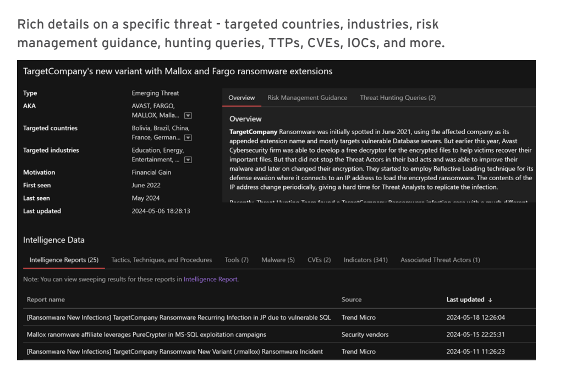
Task: Sort by the Report name column header
Action: click(x=46, y=300)
